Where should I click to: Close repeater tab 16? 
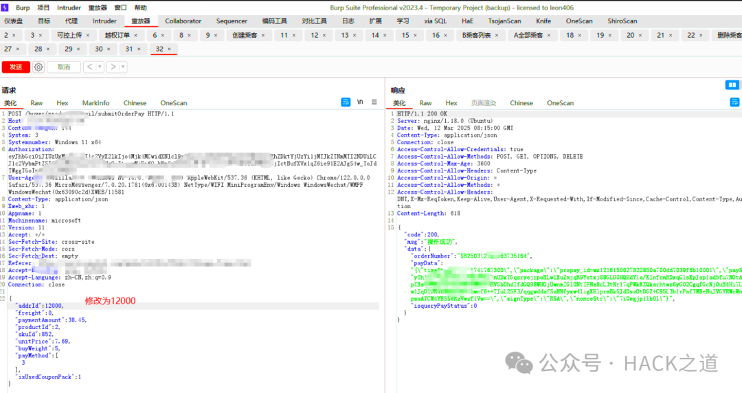pos(445,36)
